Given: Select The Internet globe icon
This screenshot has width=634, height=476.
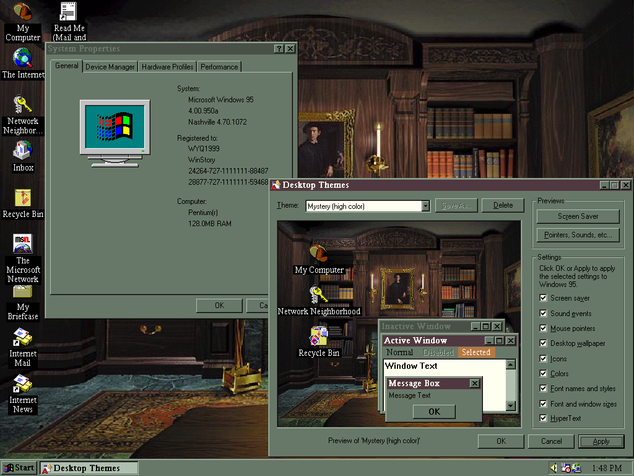Looking at the screenshot, I should tap(23, 58).
